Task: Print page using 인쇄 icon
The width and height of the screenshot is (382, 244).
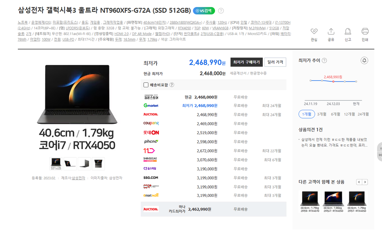Action: (x=365, y=32)
